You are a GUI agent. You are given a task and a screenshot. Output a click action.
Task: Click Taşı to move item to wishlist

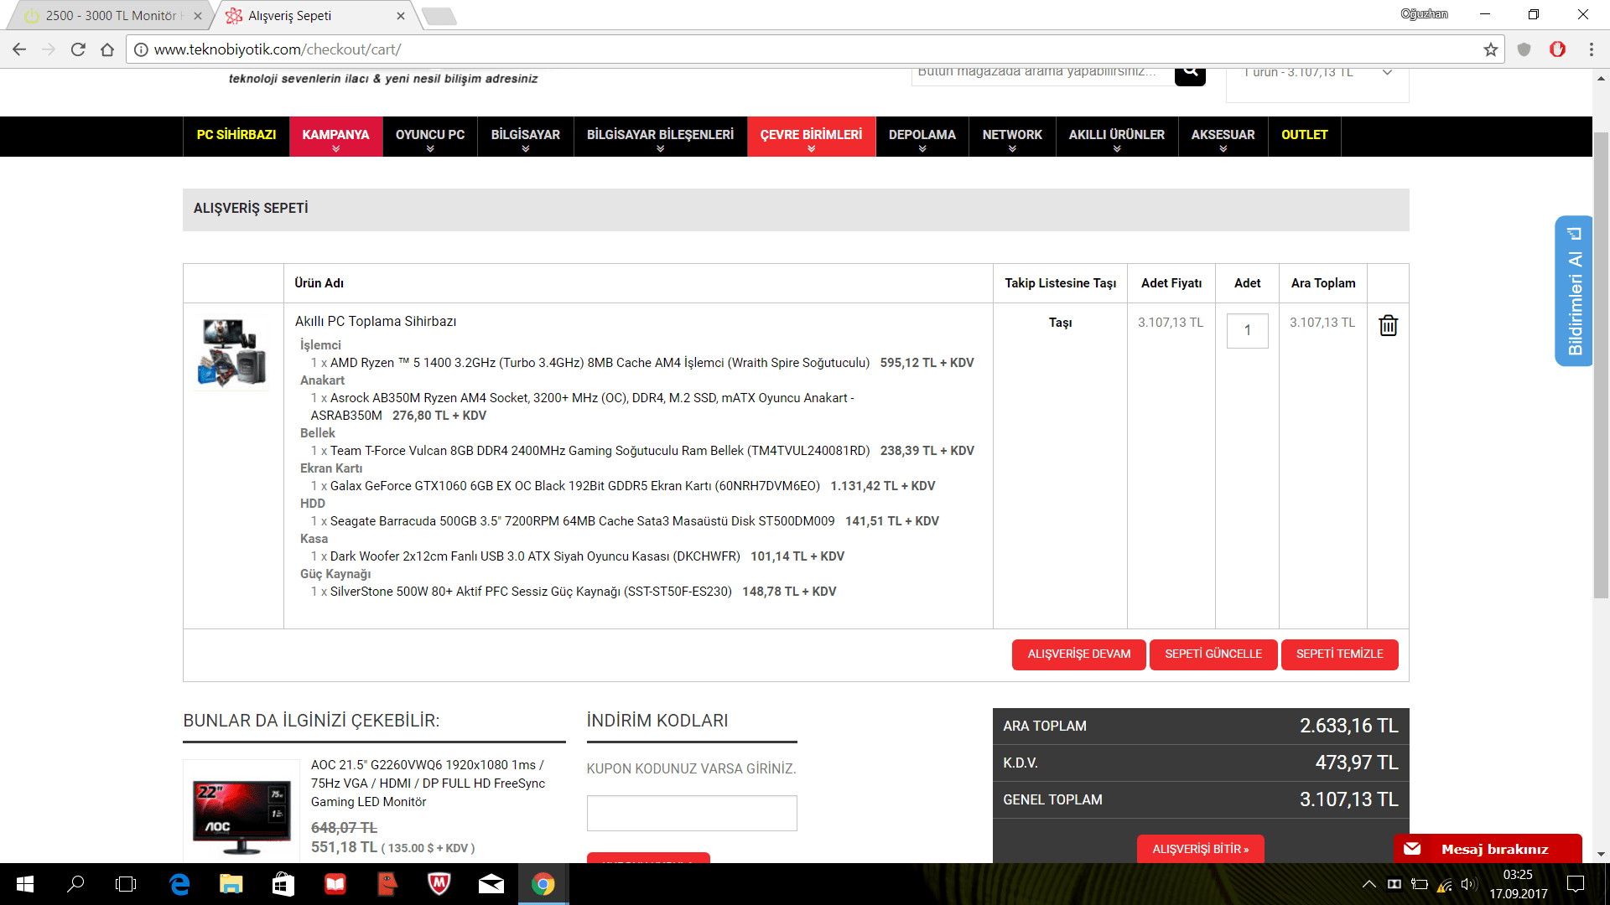point(1060,323)
